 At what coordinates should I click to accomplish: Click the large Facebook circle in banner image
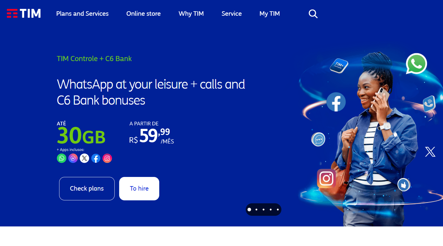(x=336, y=102)
